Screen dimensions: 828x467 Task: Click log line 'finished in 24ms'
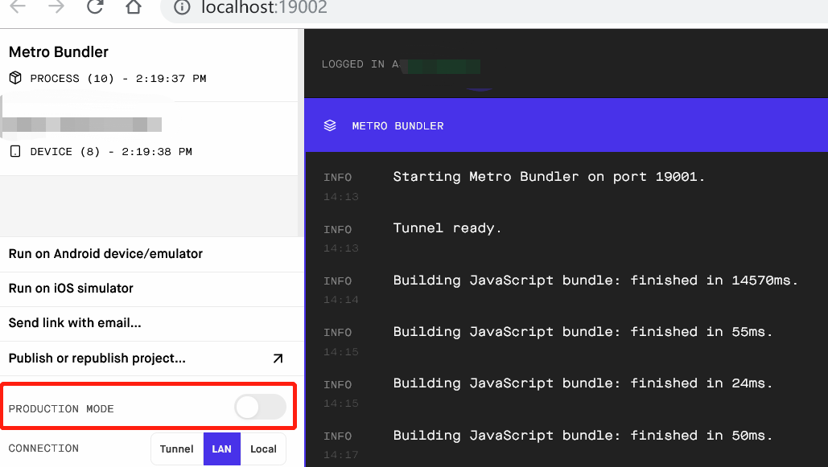point(583,383)
